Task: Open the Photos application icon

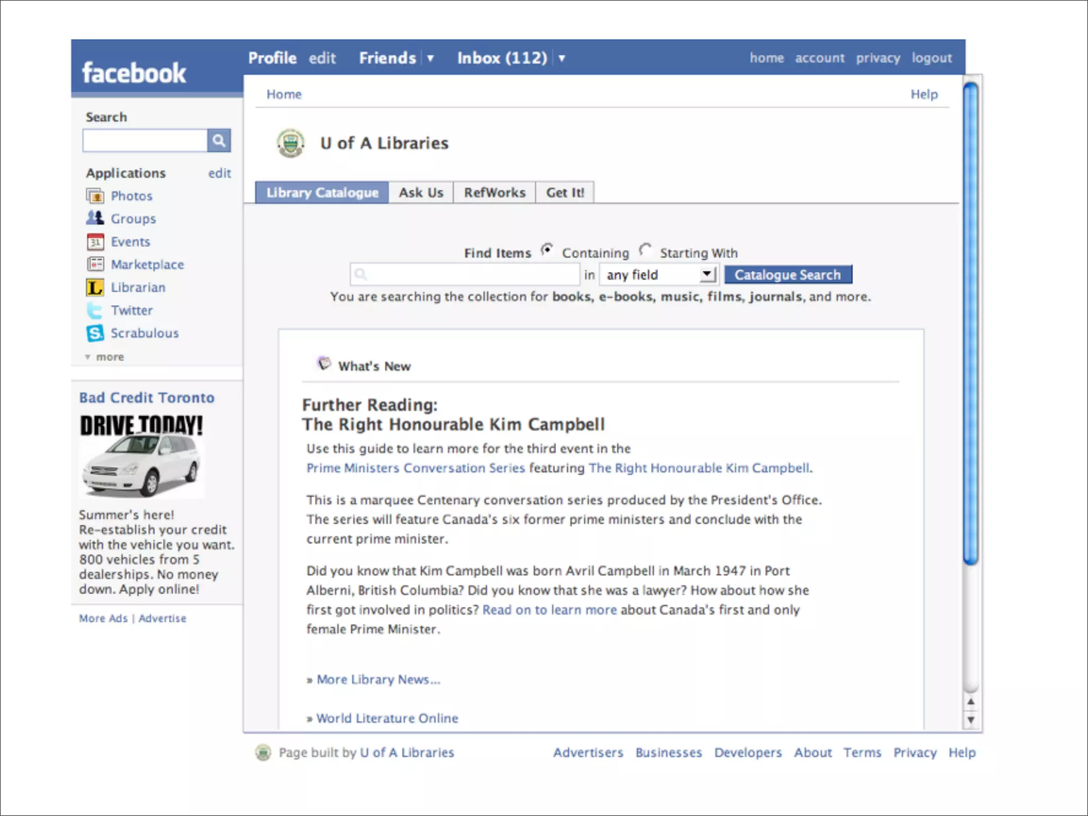Action: point(95,196)
